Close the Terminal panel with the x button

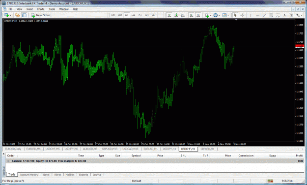coord(3,154)
